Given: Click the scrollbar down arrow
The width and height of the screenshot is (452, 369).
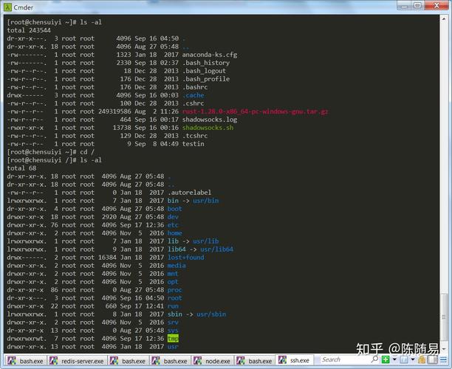Looking at the screenshot, I should tap(444, 349).
